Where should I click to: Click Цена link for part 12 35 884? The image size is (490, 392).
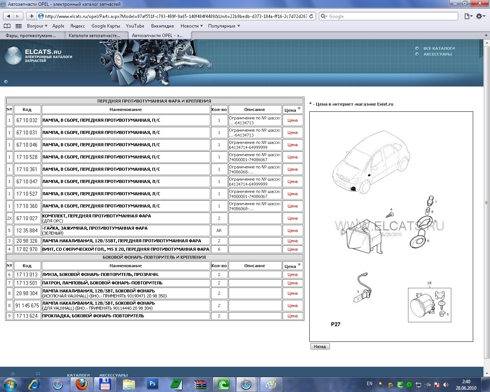(292, 230)
